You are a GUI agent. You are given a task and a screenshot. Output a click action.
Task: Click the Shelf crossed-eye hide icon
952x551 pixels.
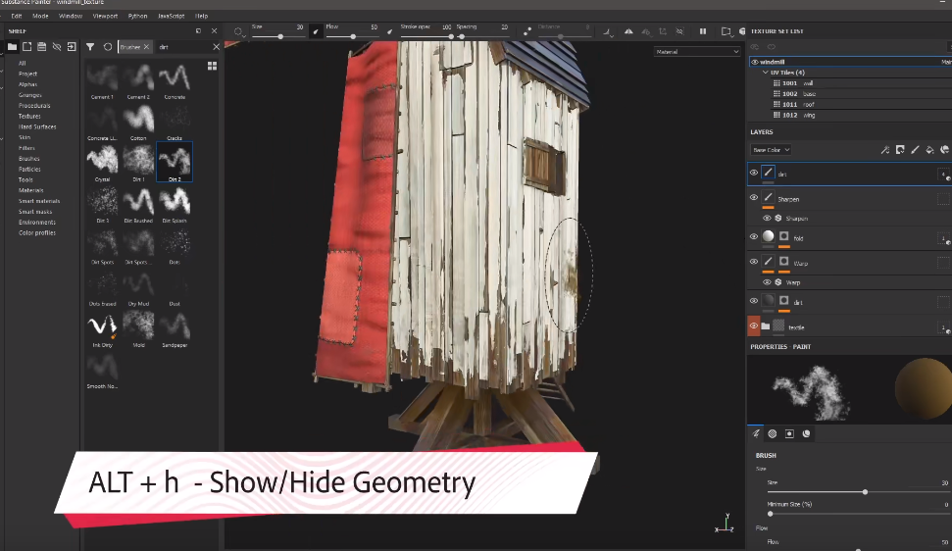57,47
